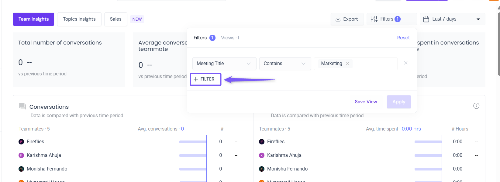Add a new filter with + FILTER
The image size is (500, 182).
tap(205, 79)
